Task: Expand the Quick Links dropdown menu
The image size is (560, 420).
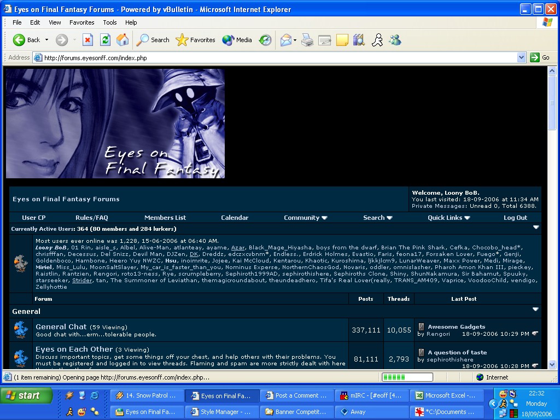Action: [x=448, y=218]
